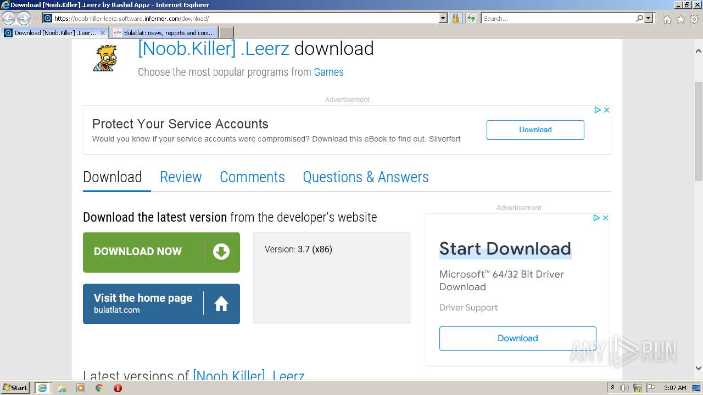
Task: Click the page scrollbar up arrow
Action: tap(699, 51)
